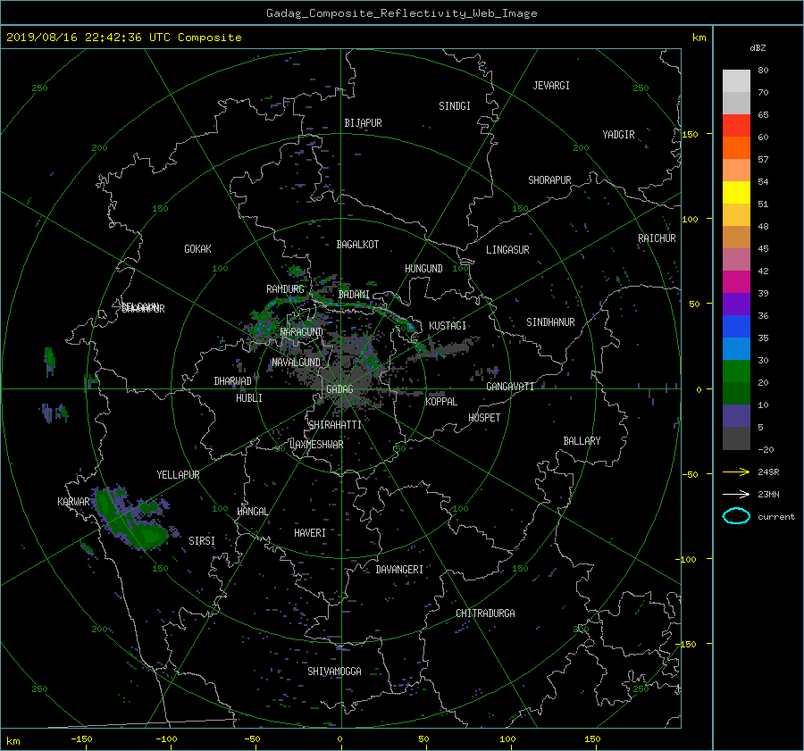Click the DAVANGERI city label
The width and height of the screenshot is (804, 751).
point(399,570)
